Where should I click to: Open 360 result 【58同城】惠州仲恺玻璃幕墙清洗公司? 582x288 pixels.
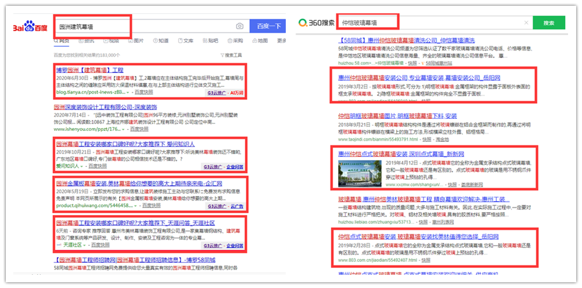(x=407, y=41)
